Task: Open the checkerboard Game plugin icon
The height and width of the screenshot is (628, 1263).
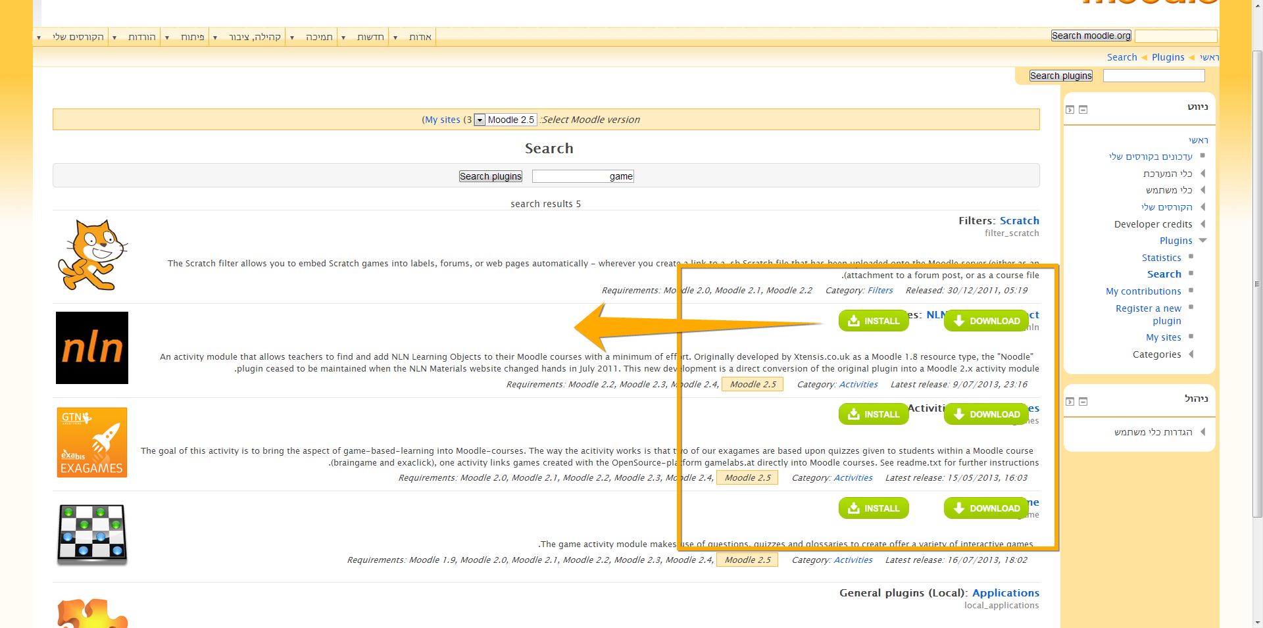Action: [x=92, y=535]
